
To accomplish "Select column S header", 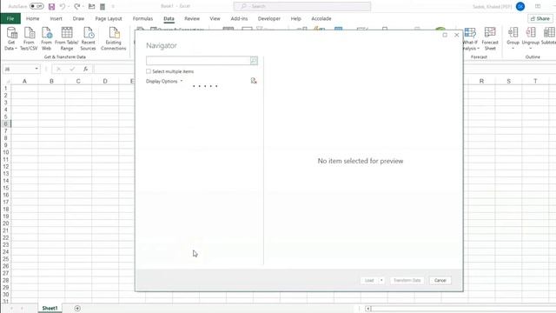I will pos(508,81).
